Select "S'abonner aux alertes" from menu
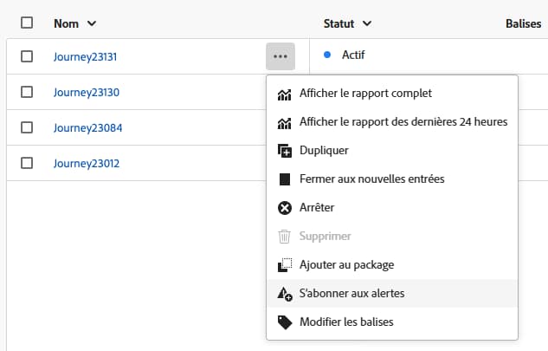The image size is (548, 351). [351, 294]
